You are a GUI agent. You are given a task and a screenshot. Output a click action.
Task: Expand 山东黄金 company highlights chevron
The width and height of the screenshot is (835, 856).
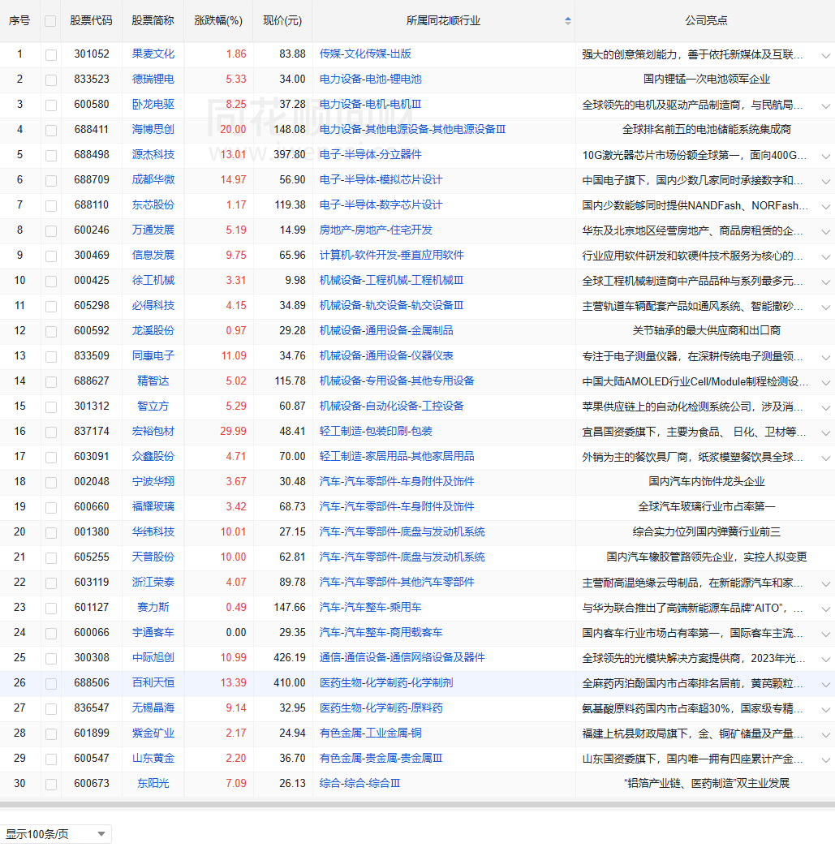click(825, 759)
